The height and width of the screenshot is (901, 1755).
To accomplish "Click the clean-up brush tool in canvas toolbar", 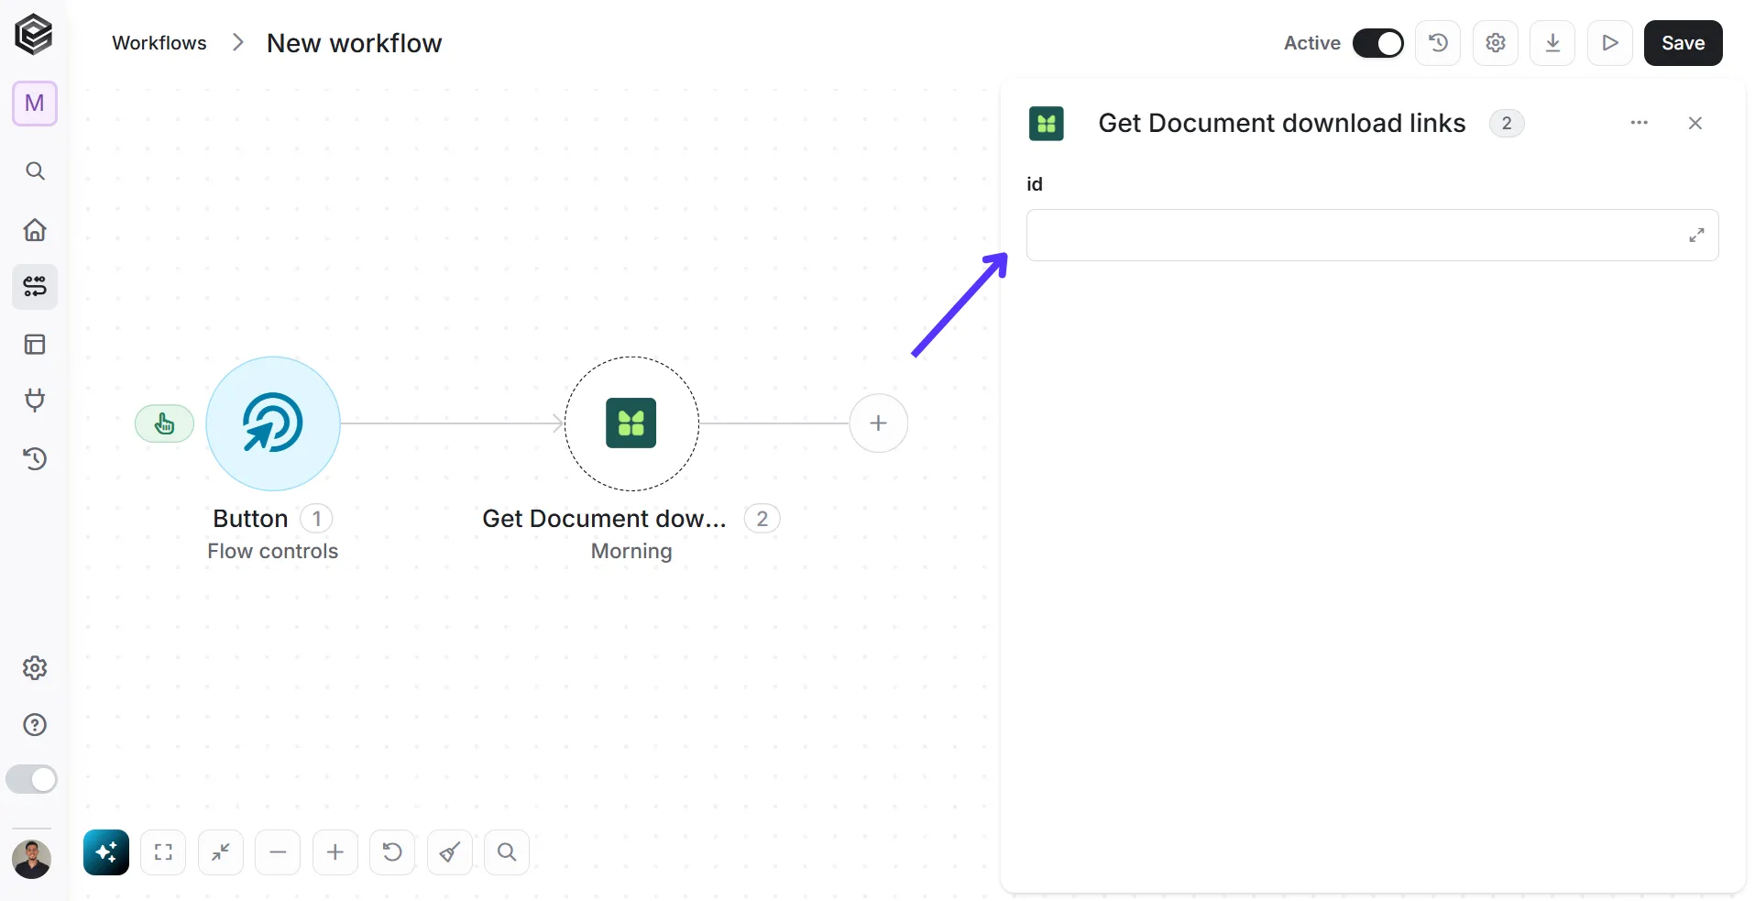I will [450, 852].
